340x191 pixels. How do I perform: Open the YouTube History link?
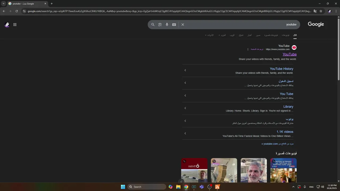[282, 69]
